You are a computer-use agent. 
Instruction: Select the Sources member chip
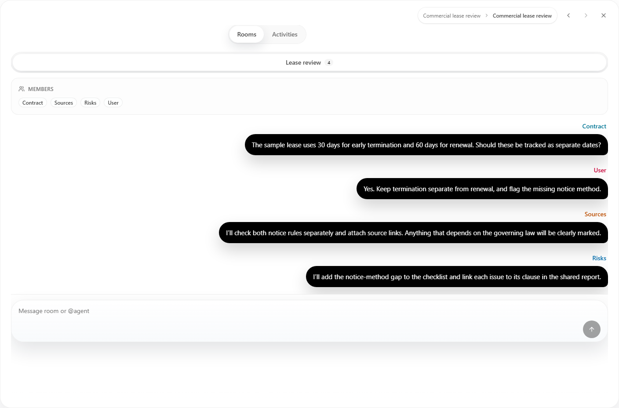[x=64, y=103]
